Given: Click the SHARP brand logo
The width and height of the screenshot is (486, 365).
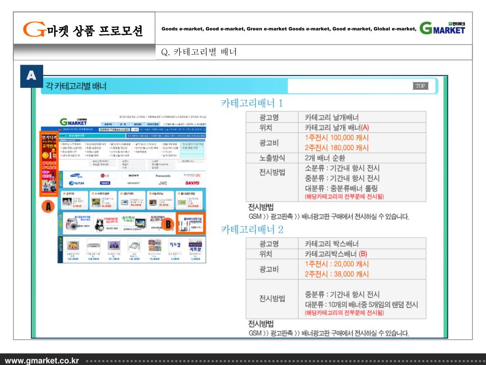Looking at the screenshot, I should (x=133, y=183).
